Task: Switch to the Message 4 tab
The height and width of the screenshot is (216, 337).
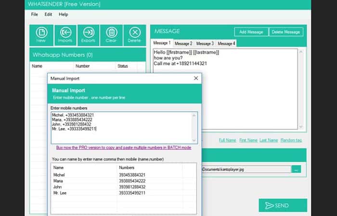Action: (x=226, y=44)
